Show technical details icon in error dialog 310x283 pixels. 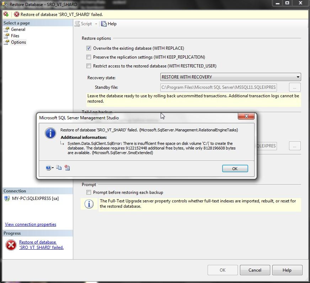pyautogui.click(x=67, y=168)
